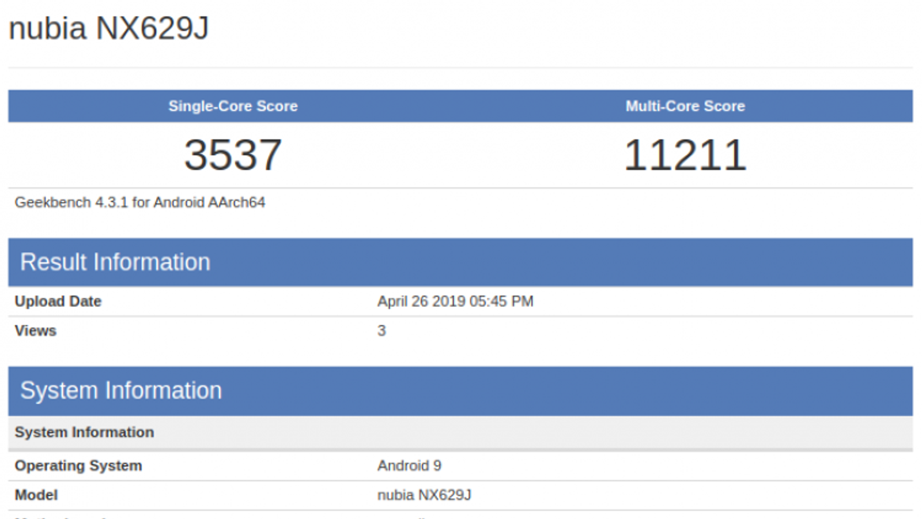Click the Geekbench 4.3.1 for Android AArch64 text
Screen dimensions: 922x519
(140, 202)
